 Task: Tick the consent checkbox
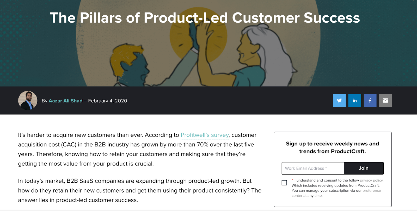(284, 183)
